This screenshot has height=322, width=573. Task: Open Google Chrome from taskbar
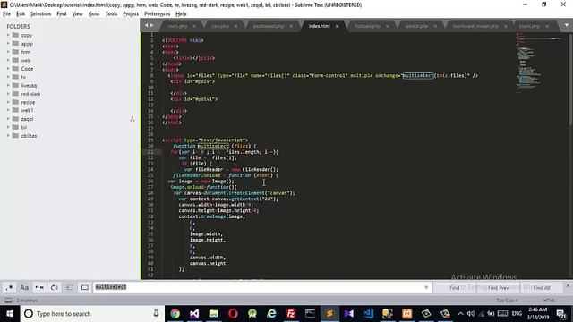coord(175,314)
